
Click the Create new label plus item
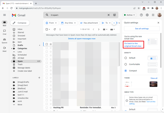tap(25, 71)
